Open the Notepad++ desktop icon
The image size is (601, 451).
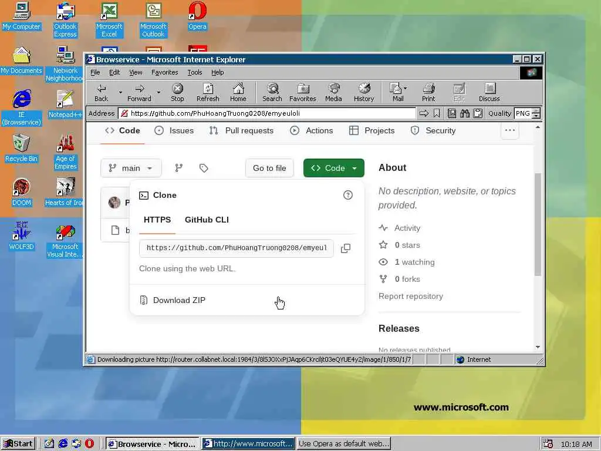coord(65,104)
